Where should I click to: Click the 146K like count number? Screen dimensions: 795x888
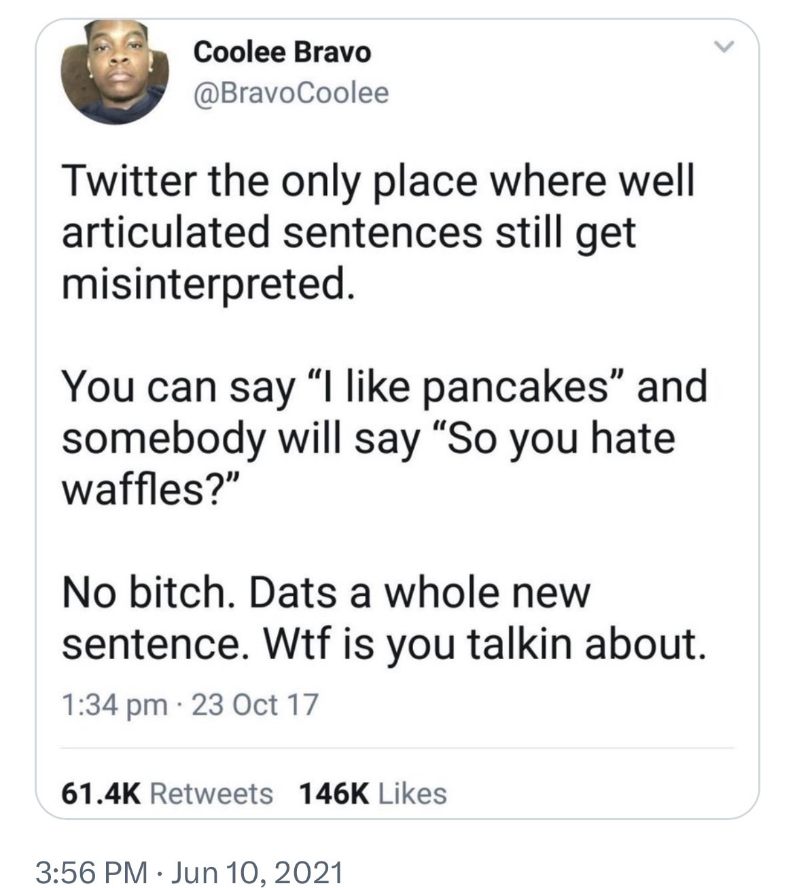(x=335, y=792)
